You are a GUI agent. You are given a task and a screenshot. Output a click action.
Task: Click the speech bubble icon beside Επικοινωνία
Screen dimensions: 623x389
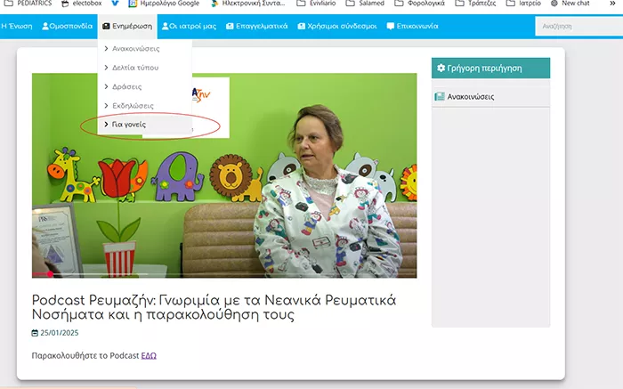[x=390, y=26]
